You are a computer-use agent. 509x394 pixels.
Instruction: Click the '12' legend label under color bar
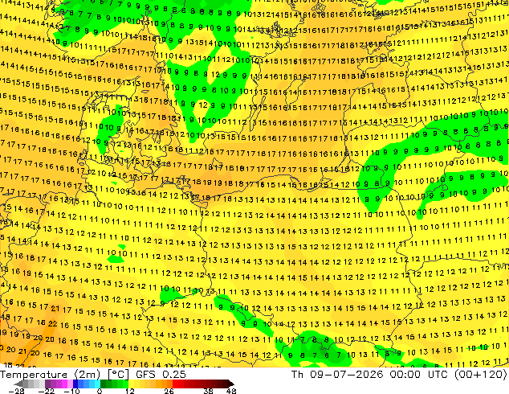(x=130, y=391)
